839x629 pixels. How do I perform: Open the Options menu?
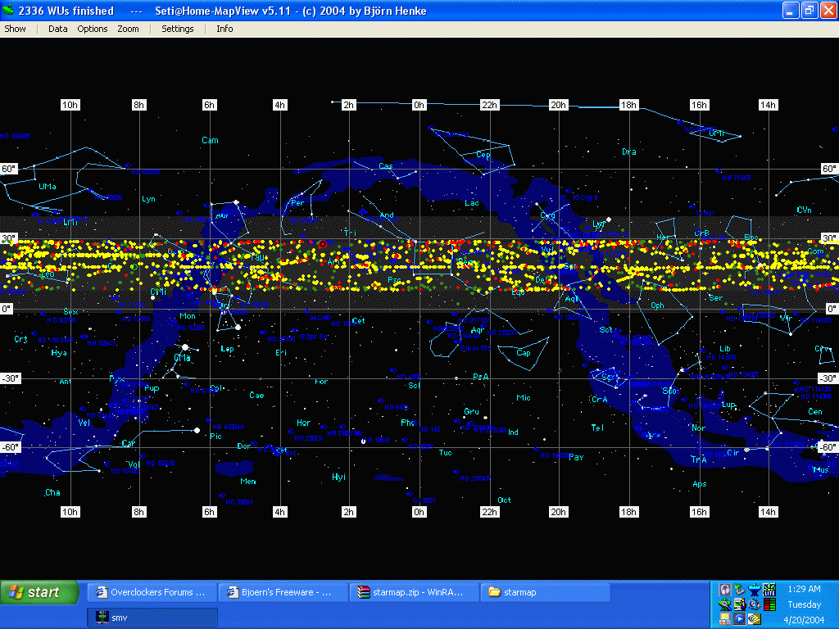click(93, 29)
